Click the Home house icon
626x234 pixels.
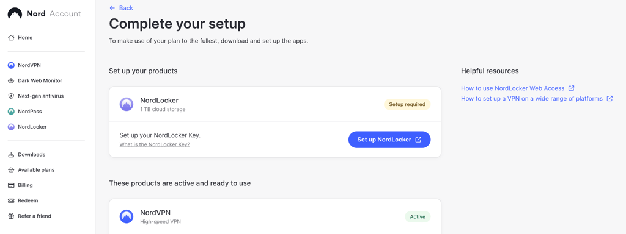11,38
